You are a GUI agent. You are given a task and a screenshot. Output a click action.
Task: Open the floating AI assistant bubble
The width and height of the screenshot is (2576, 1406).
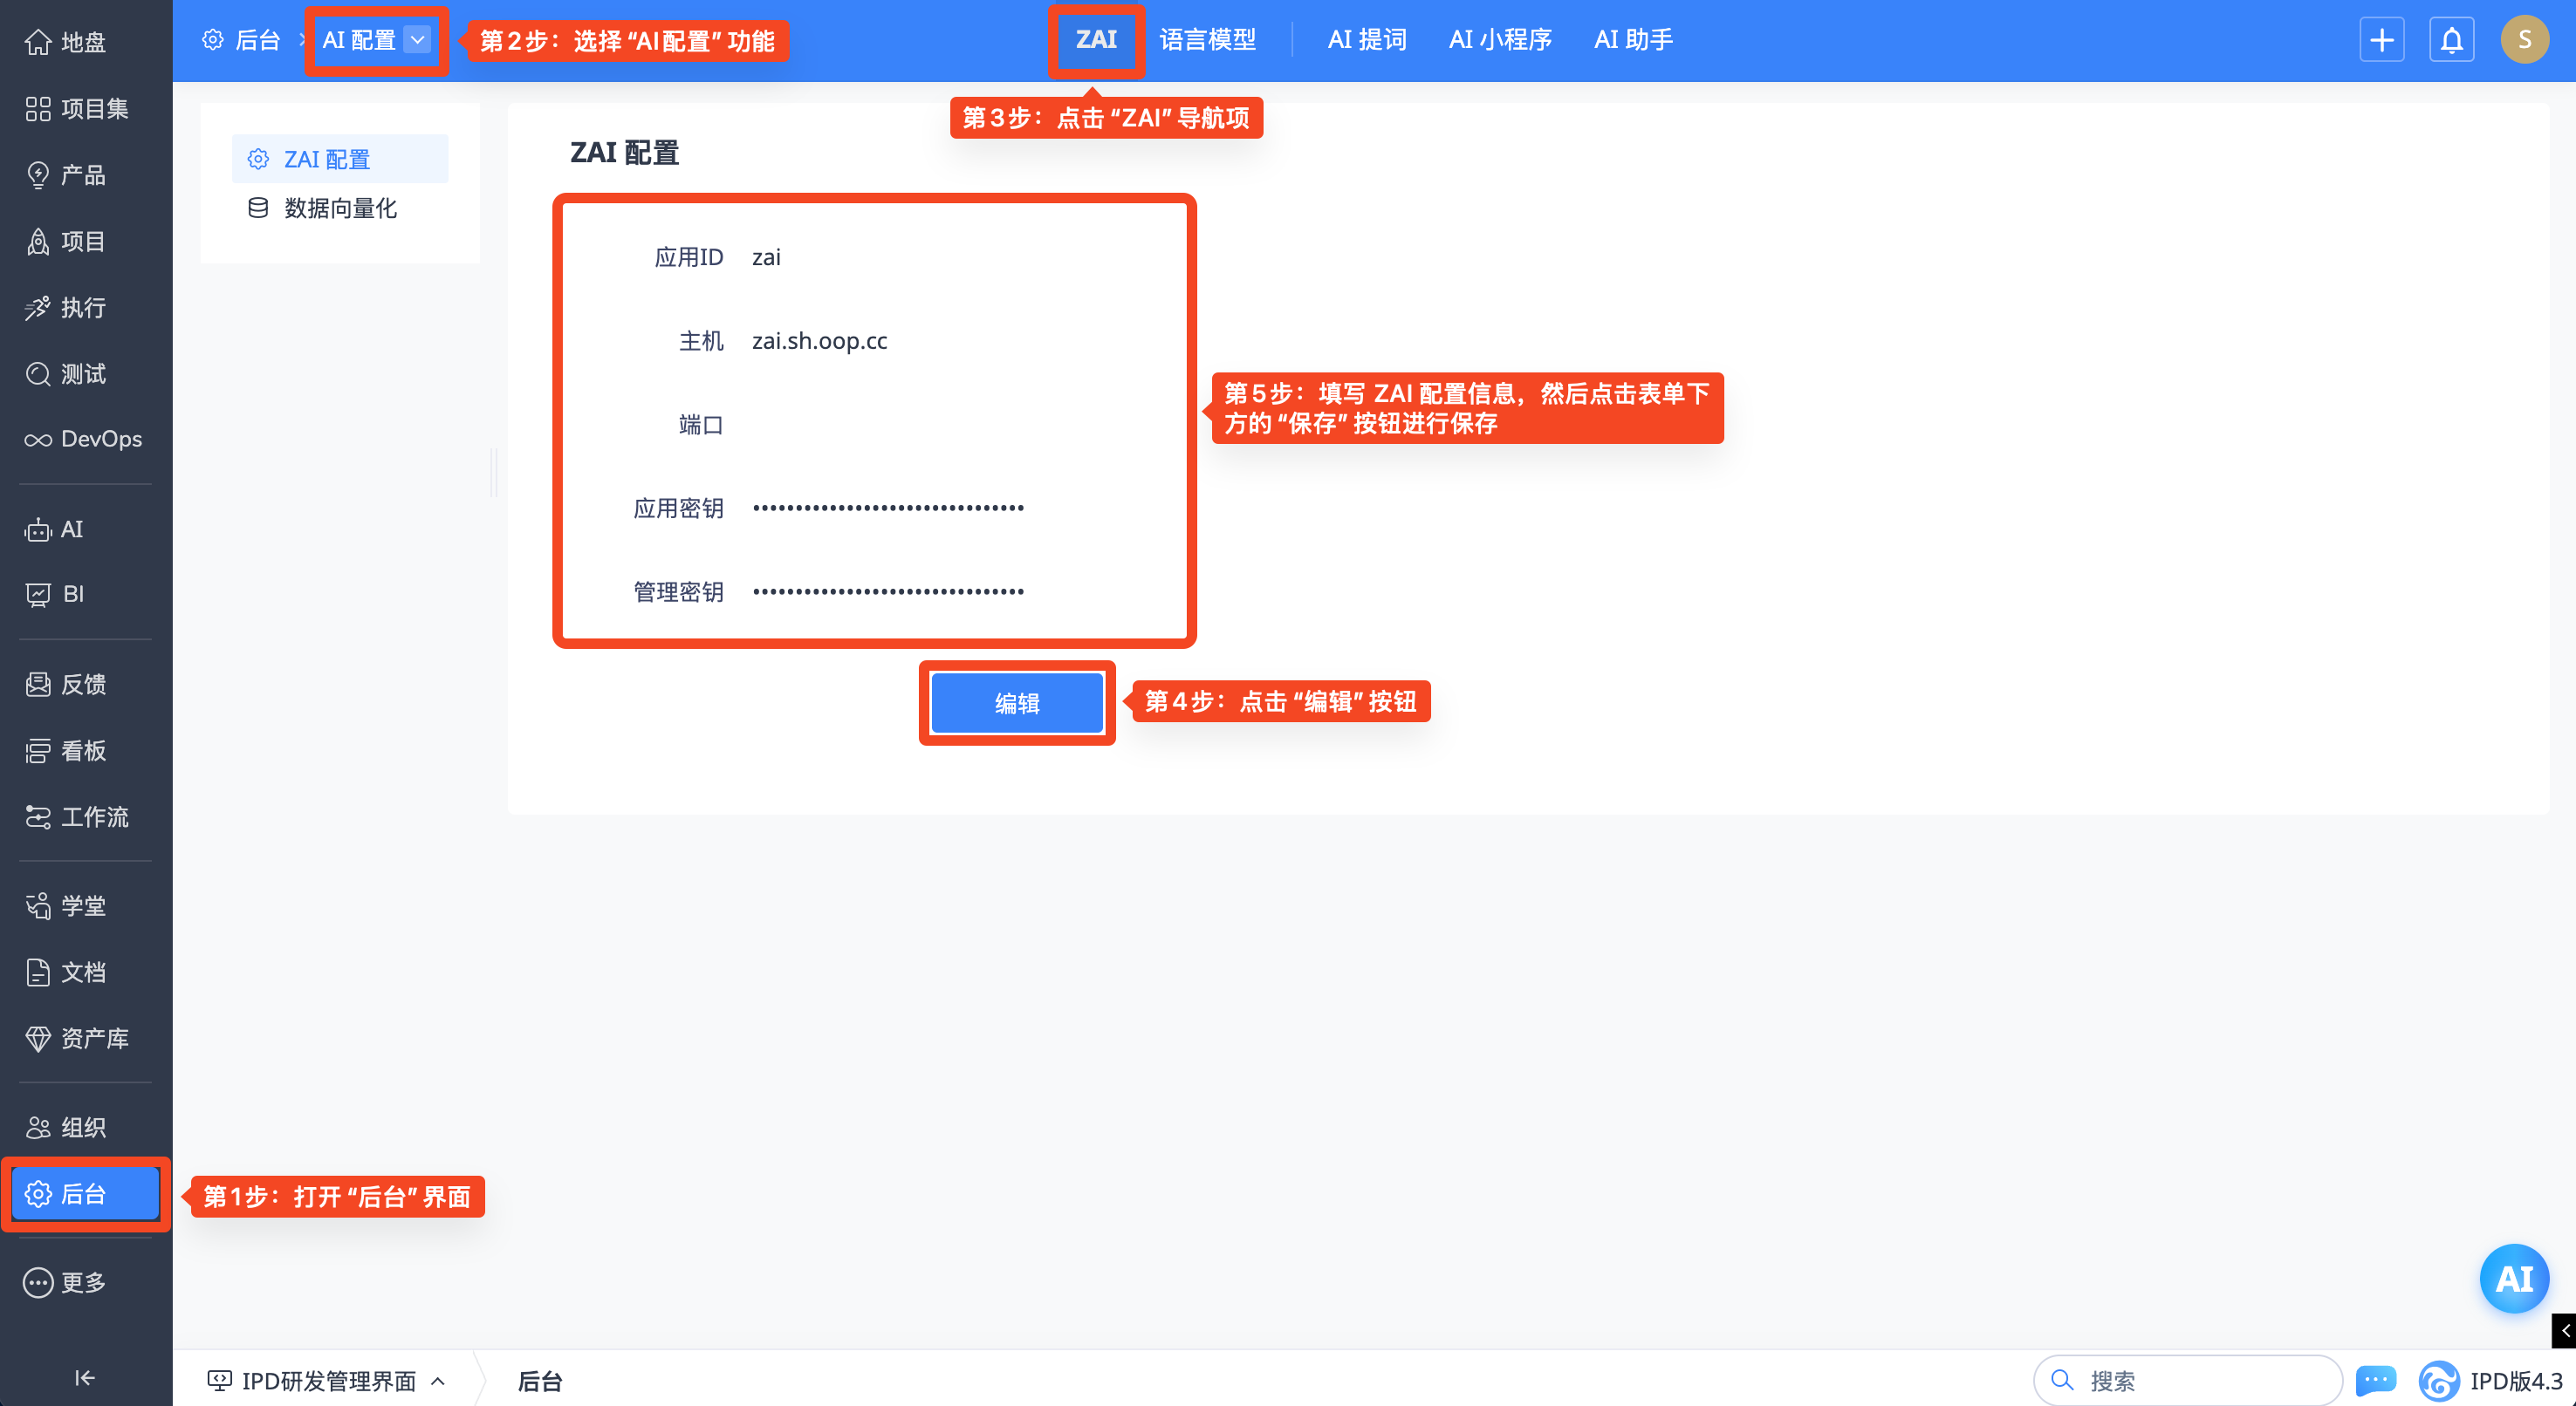(2513, 1278)
